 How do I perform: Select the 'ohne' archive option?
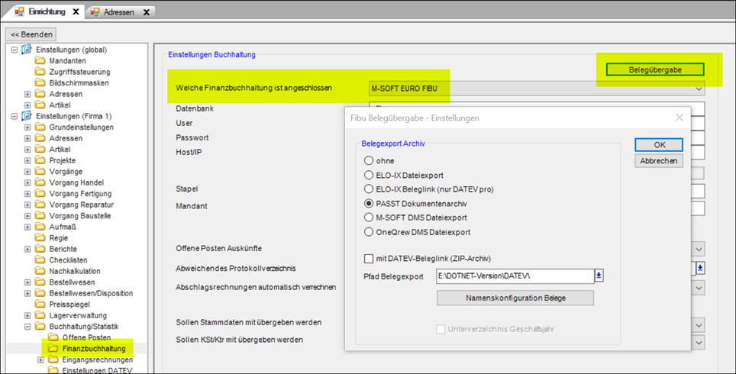coord(369,161)
